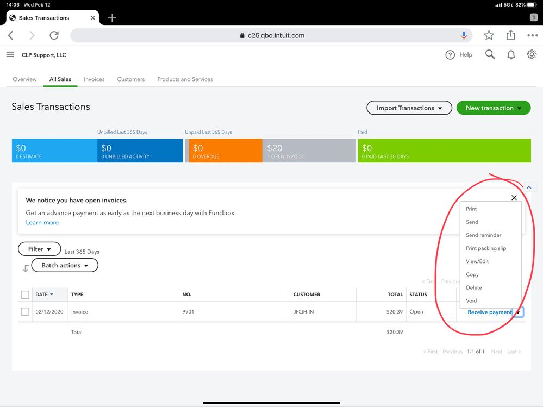Sort by the DATE column header
This screenshot has height=407, width=543.
pos(44,294)
